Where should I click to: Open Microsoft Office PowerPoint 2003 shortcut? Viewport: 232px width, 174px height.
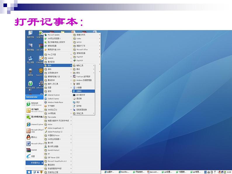tap(34, 131)
